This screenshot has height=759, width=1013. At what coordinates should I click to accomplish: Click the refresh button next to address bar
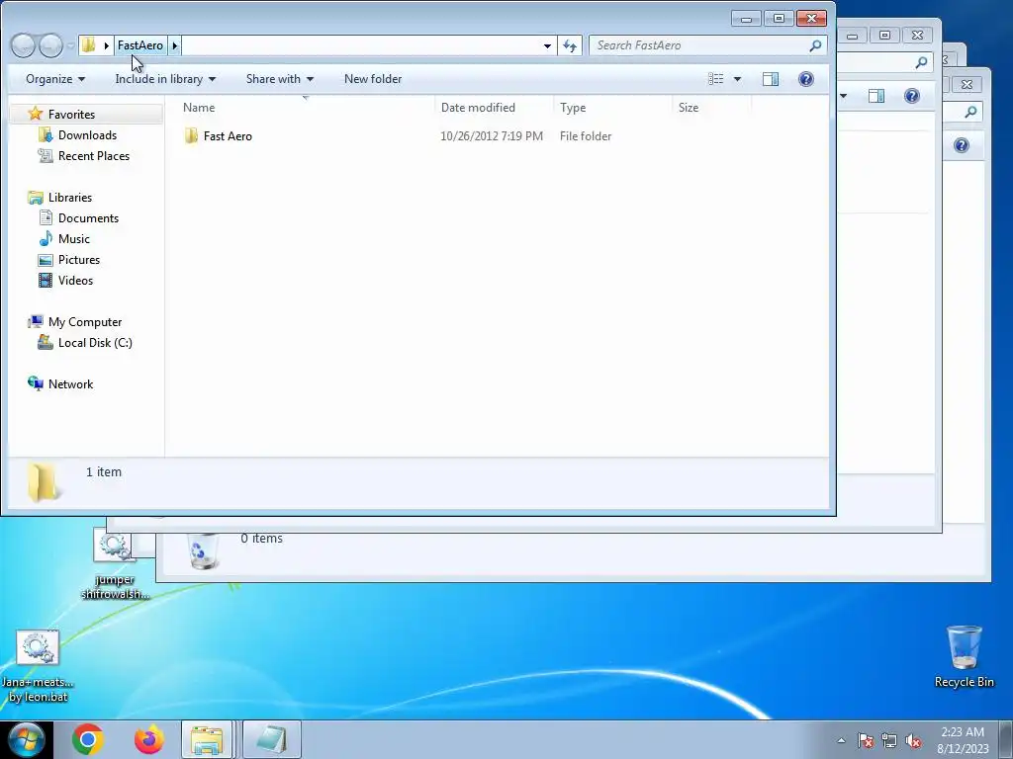(570, 45)
